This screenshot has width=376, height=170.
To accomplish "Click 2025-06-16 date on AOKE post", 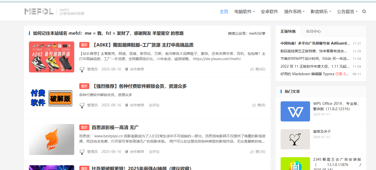I will [111, 69].
